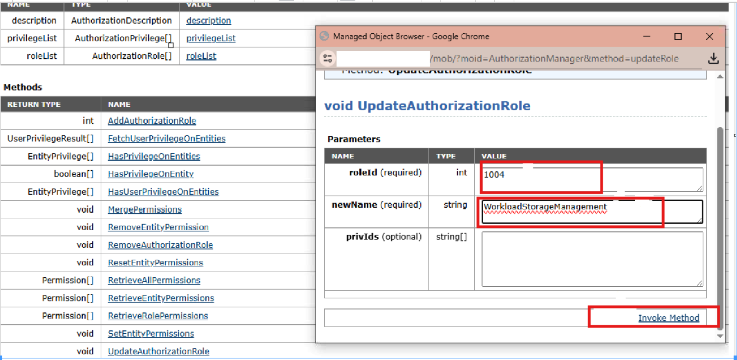Click the download icon in Chrome toolbar
The height and width of the screenshot is (360, 737).
point(713,58)
